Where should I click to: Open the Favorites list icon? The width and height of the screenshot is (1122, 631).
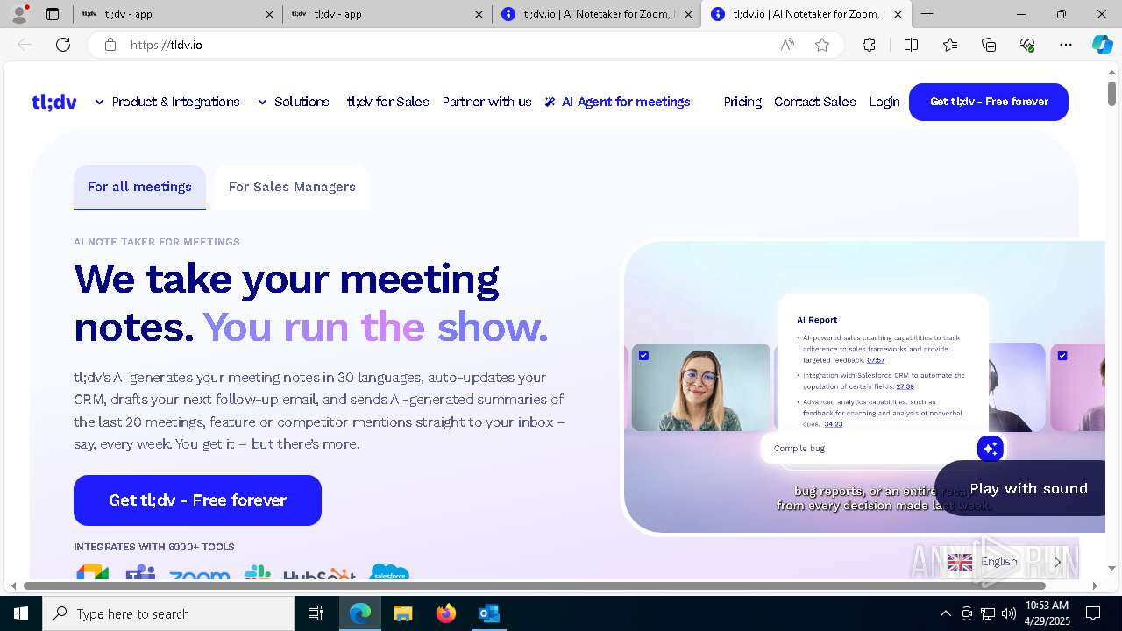(x=950, y=45)
